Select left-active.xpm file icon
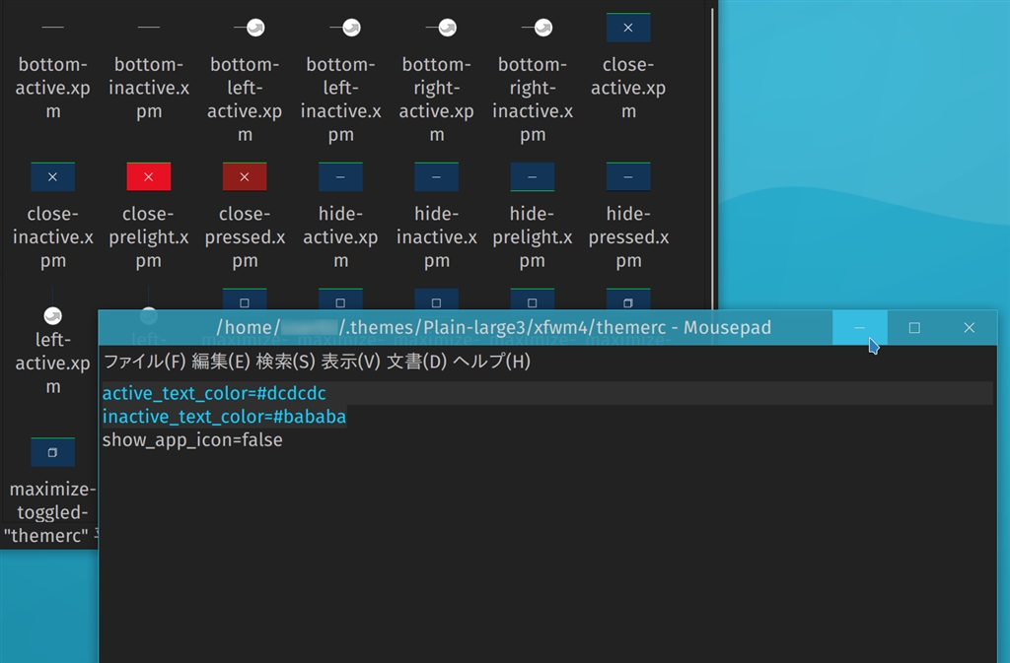 tap(53, 315)
